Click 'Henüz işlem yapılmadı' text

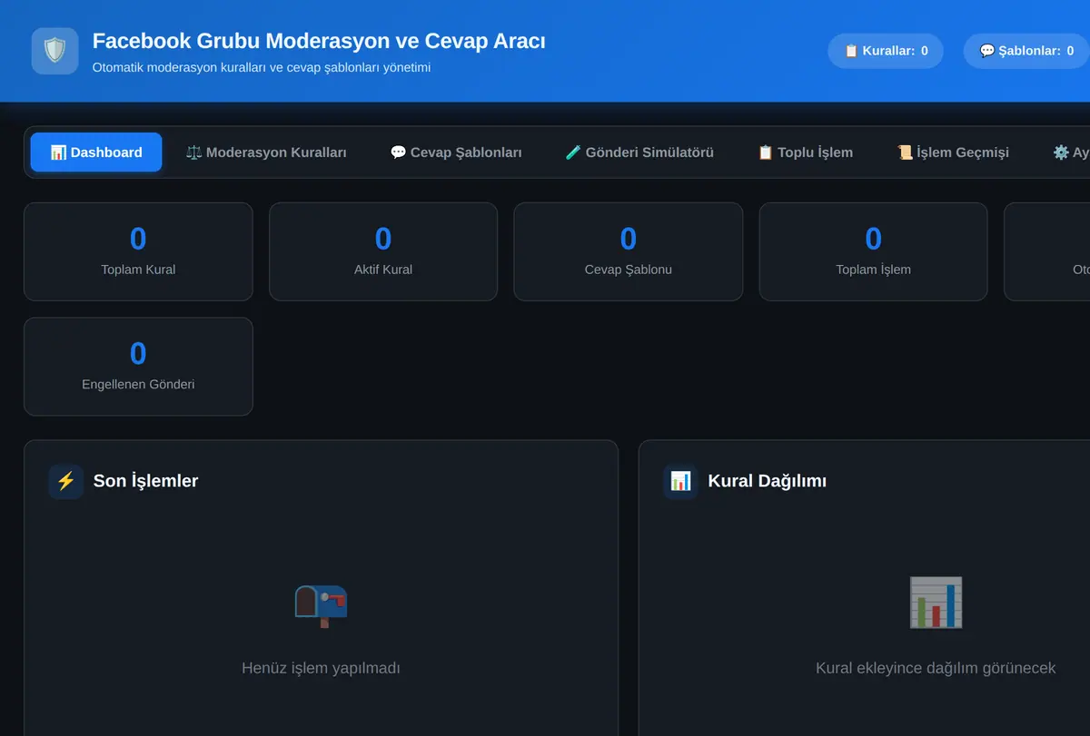coord(321,668)
